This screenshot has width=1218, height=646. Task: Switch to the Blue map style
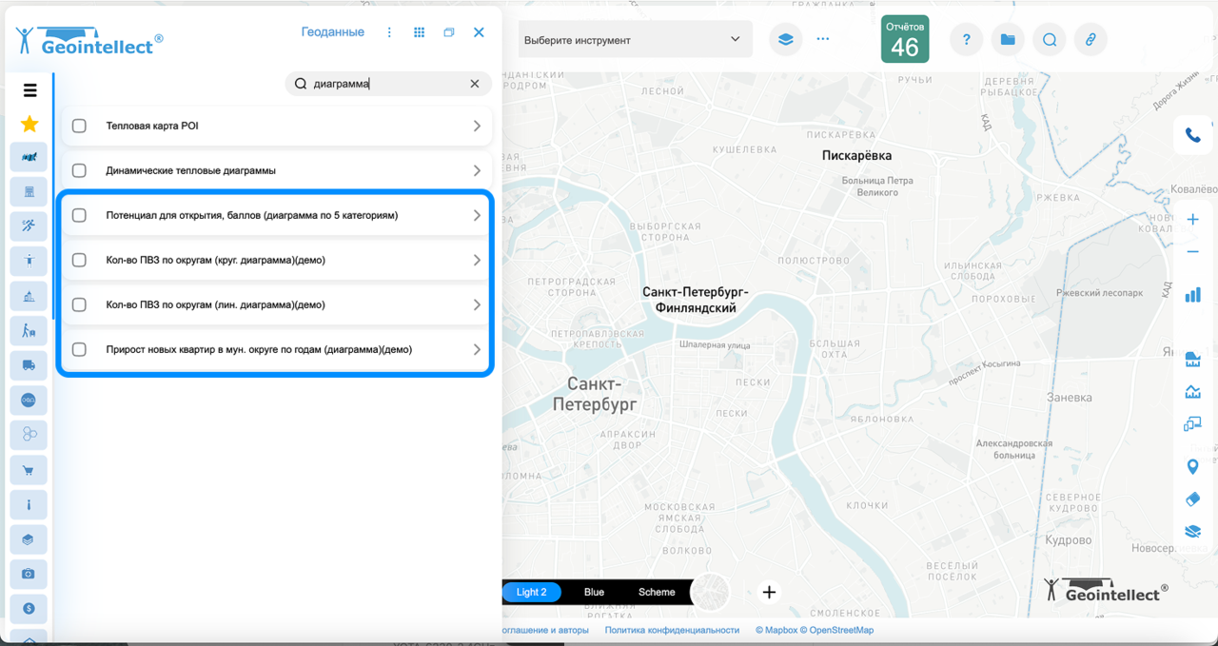[594, 592]
